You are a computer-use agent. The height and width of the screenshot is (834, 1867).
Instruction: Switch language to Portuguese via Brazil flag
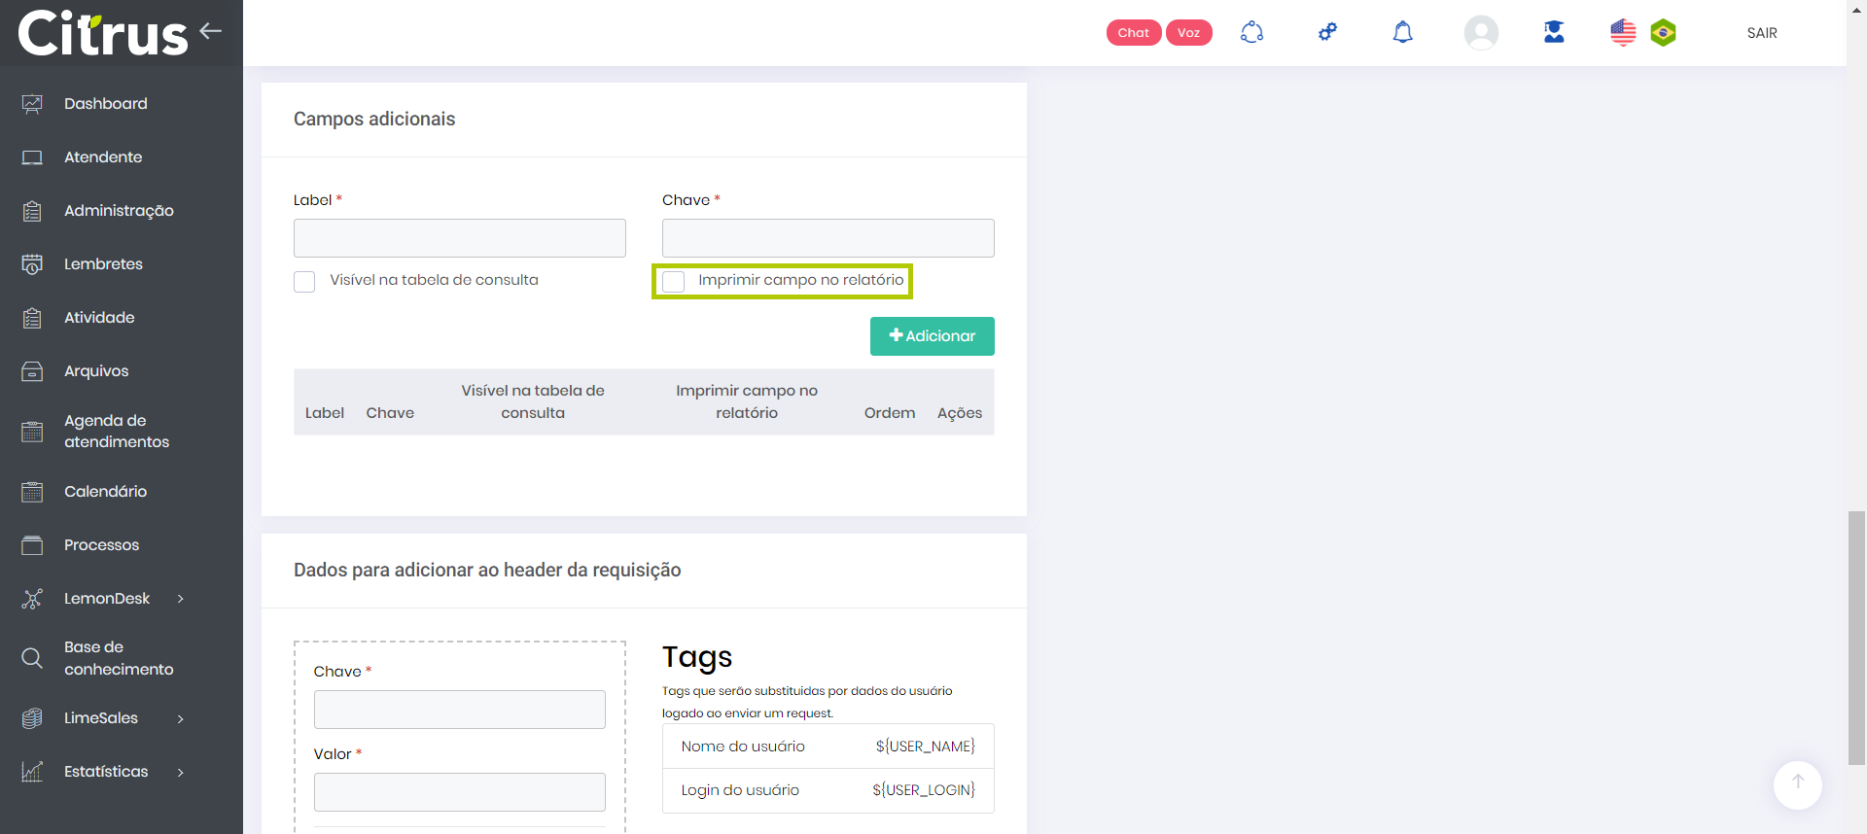pyautogui.click(x=1663, y=33)
